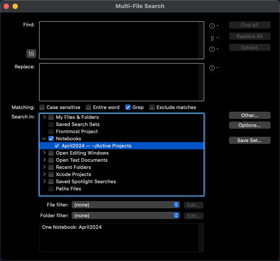Viewport: 280px width, 261px height.
Task: Focus the Replace text field
Action: point(121,82)
